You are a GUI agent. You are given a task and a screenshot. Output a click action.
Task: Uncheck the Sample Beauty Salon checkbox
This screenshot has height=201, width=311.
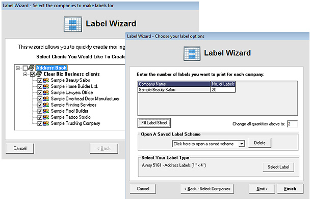coord(40,80)
